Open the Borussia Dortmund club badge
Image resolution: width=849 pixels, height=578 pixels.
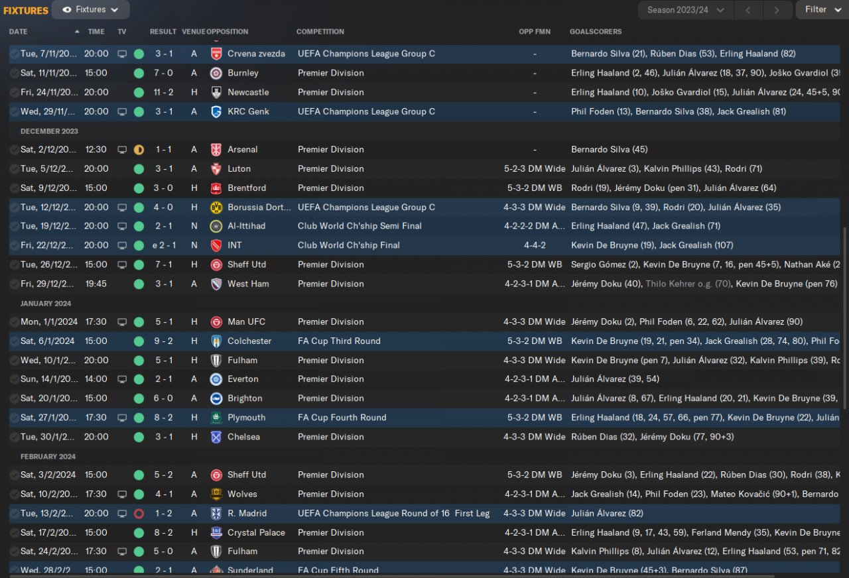pyautogui.click(x=216, y=207)
